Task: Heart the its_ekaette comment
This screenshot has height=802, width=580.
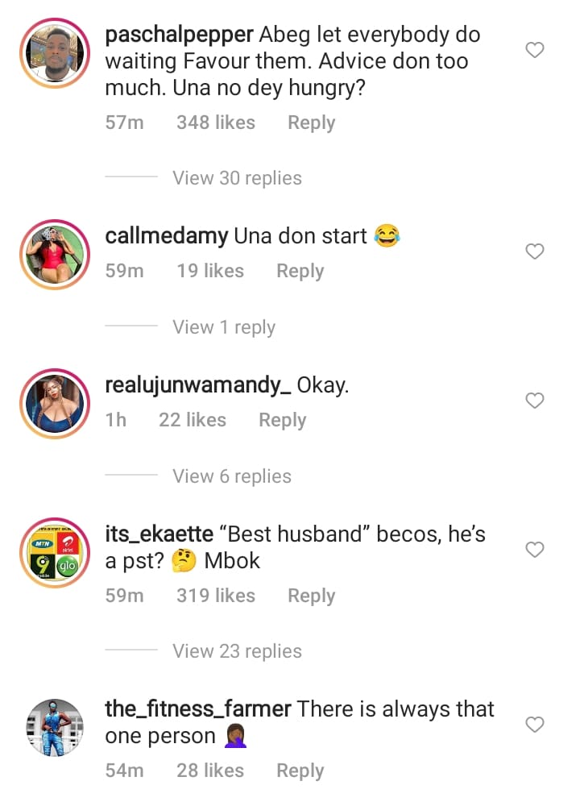Action: coord(535,550)
